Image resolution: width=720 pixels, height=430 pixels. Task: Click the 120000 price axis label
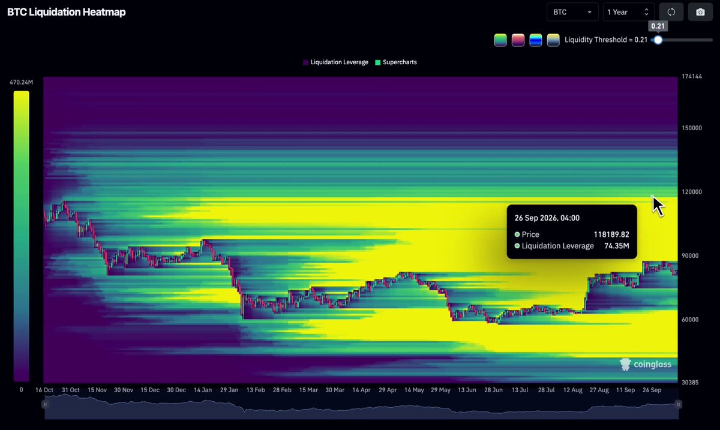point(693,192)
